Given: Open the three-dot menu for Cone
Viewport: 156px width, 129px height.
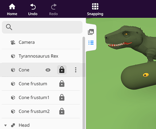Looking at the screenshot, I should [76, 70].
